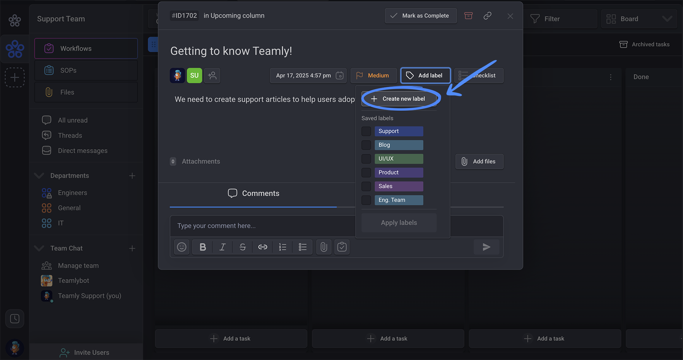The image size is (683, 360).
Task: Insert a link in the comment
Action: pos(263,247)
